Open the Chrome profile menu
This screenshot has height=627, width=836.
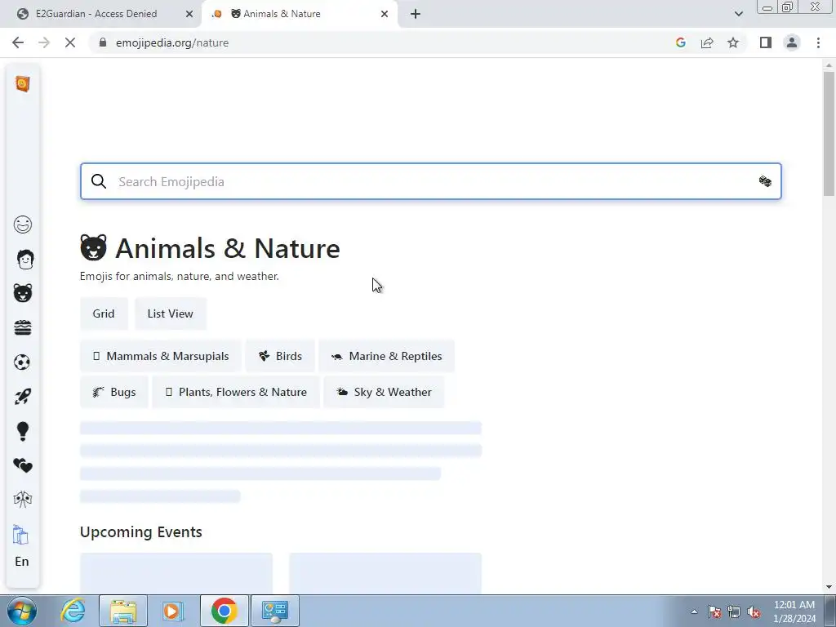point(792,42)
